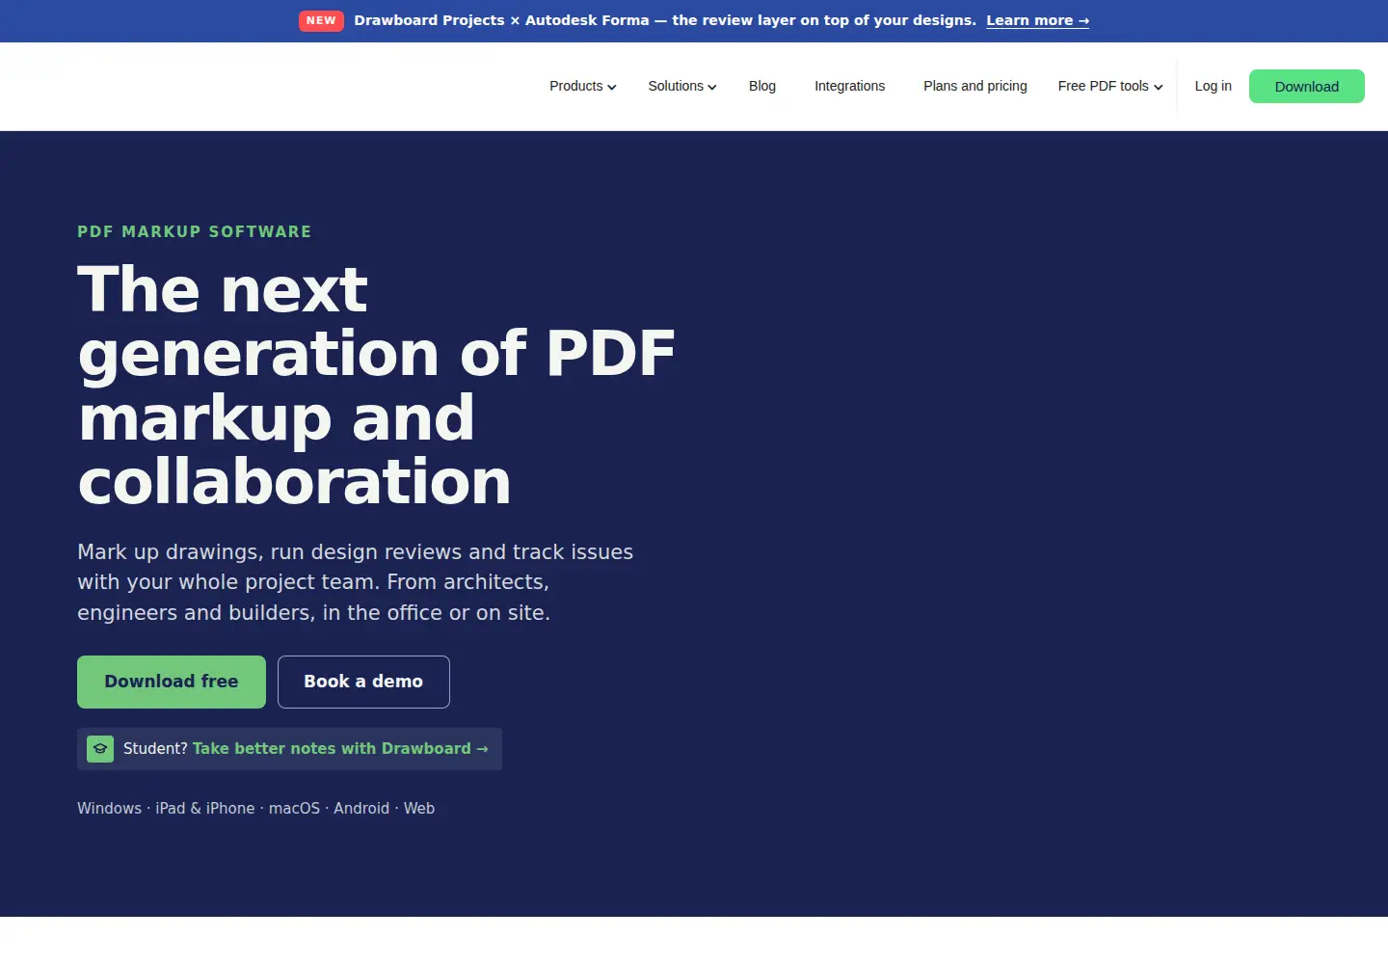Click the Book a demo button

click(x=363, y=682)
